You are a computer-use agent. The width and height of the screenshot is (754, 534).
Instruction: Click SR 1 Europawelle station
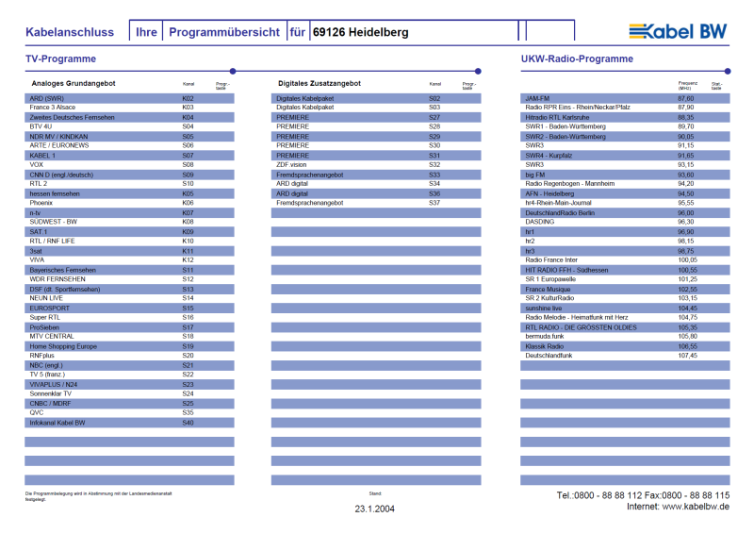tap(625, 279)
